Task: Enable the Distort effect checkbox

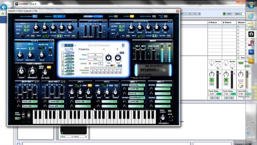Action: tap(63, 56)
